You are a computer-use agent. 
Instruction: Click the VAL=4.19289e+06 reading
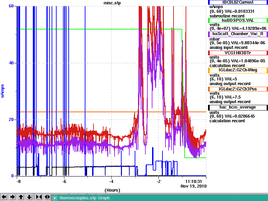(x=249, y=28)
